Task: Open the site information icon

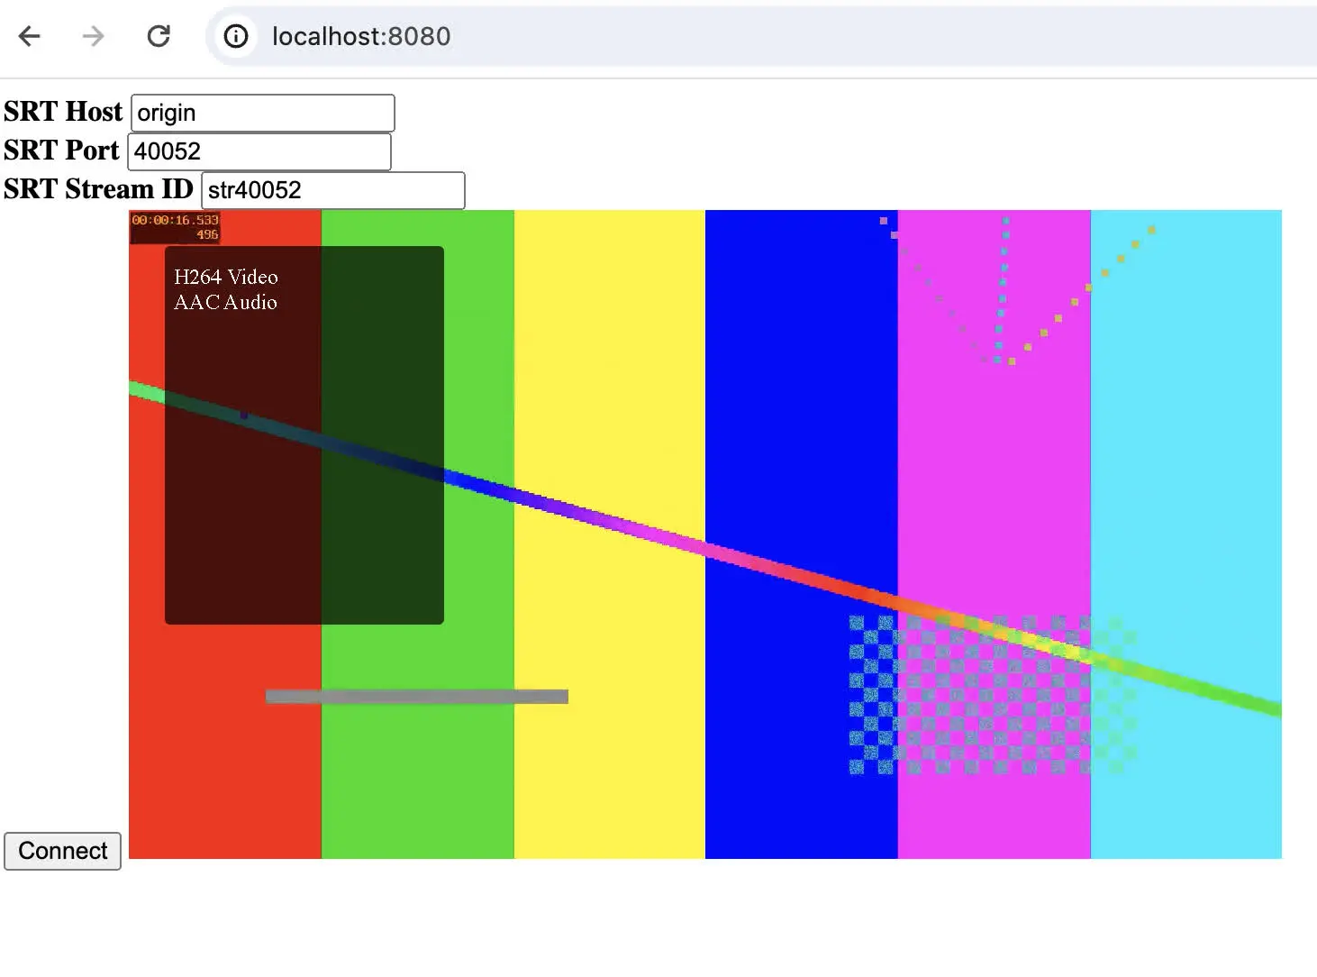Action: click(x=236, y=36)
